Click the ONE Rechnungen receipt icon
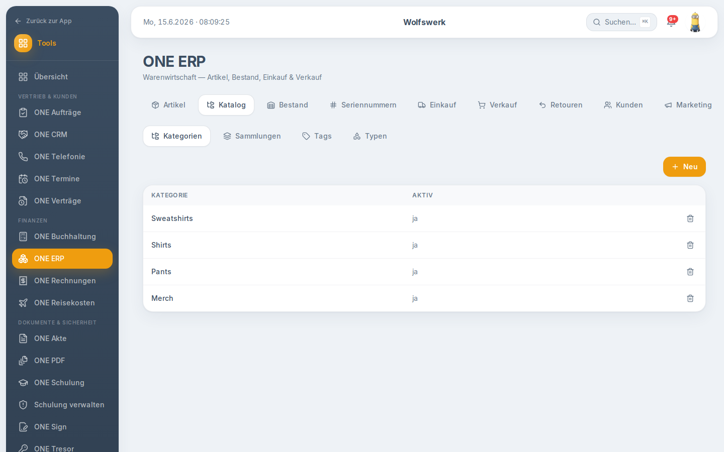The height and width of the screenshot is (452, 724). [23, 281]
